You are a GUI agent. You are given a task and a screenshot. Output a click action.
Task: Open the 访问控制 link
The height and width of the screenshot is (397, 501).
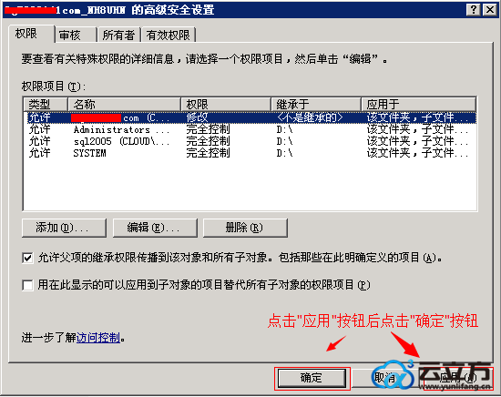click(x=98, y=338)
